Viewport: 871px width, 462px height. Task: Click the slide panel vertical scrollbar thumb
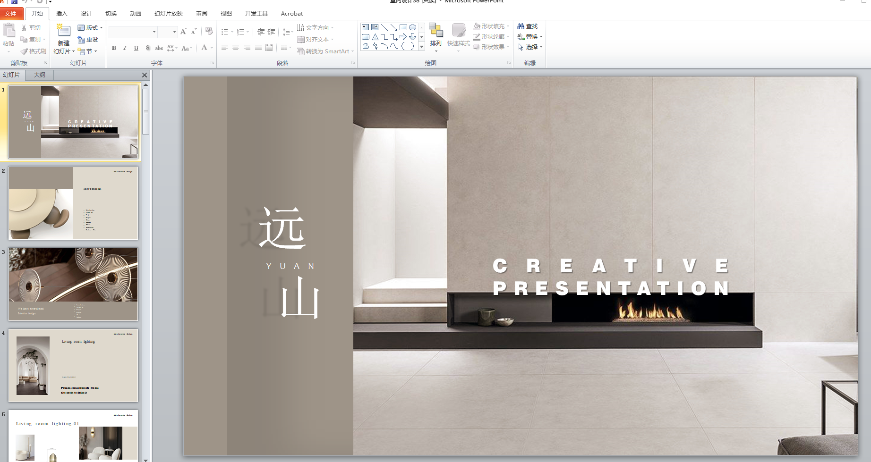tap(146, 111)
